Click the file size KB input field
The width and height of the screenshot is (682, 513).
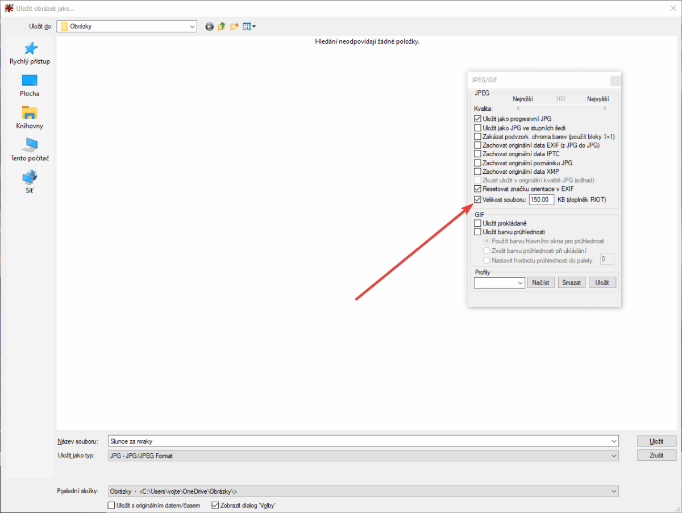541,199
